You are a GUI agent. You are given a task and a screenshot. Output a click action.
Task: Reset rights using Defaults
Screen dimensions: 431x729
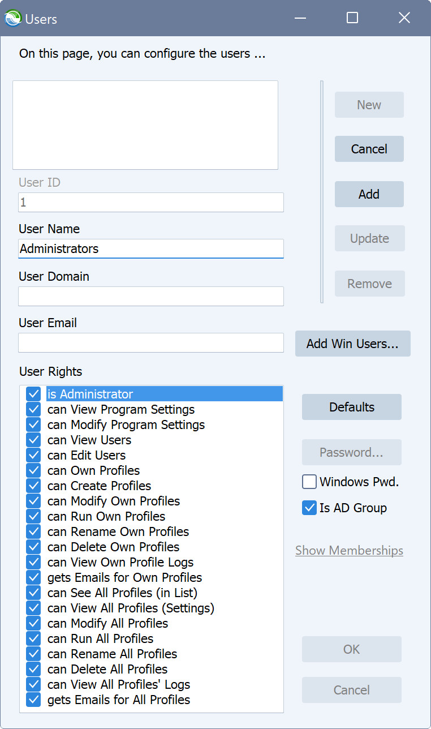[351, 407]
